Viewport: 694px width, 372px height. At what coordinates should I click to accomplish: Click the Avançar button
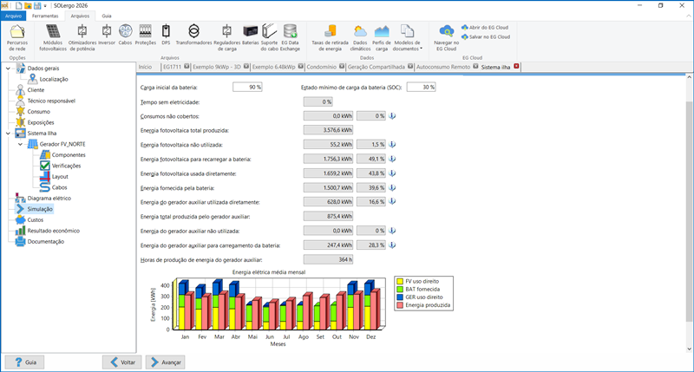(165, 362)
